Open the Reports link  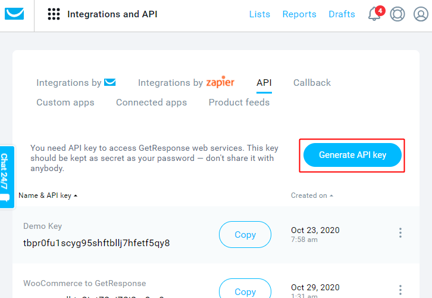pyautogui.click(x=299, y=14)
